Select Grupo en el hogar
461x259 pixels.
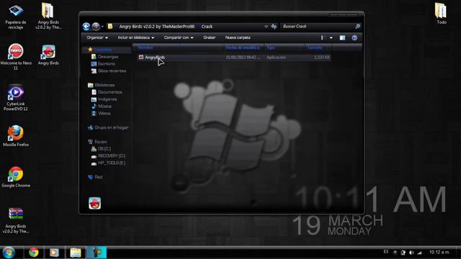tap(111, 127)
